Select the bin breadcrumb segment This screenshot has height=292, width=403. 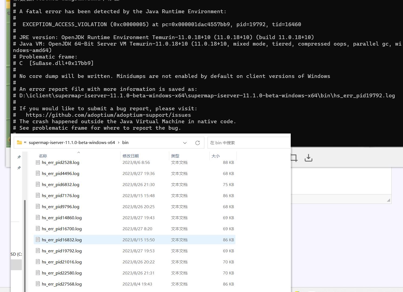pyautogui.click(x=125, y=142)
